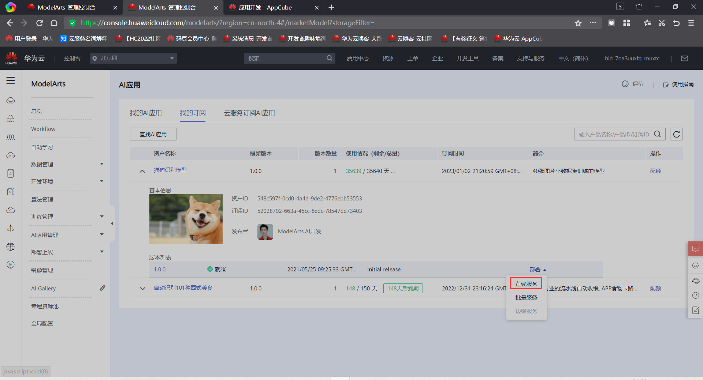Click the IP circle icon in left rail
The height and width of the screenshot is (380, 703).
[11, 264]
